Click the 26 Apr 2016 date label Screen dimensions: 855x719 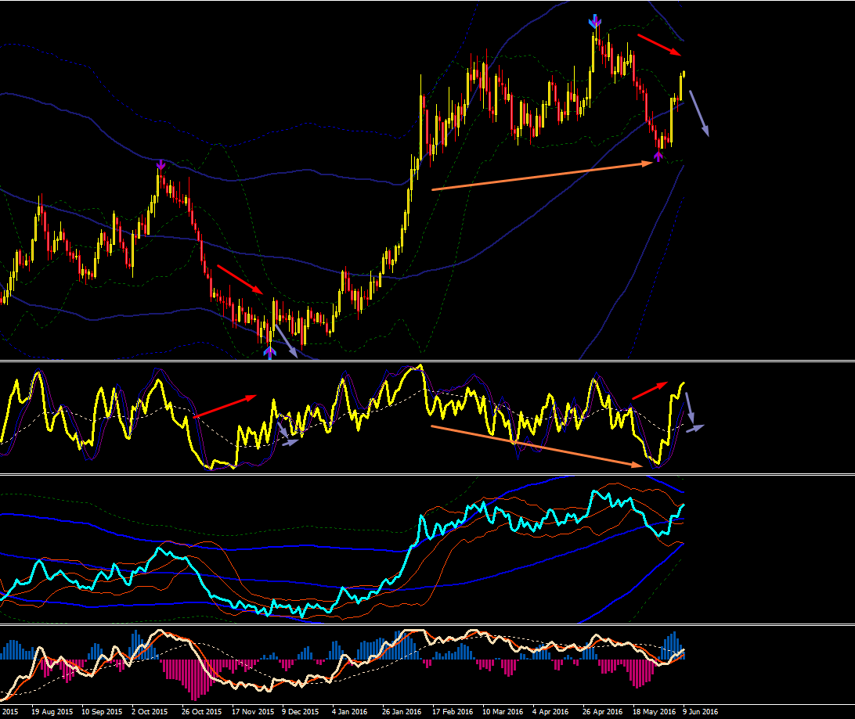tap(603, 711)
